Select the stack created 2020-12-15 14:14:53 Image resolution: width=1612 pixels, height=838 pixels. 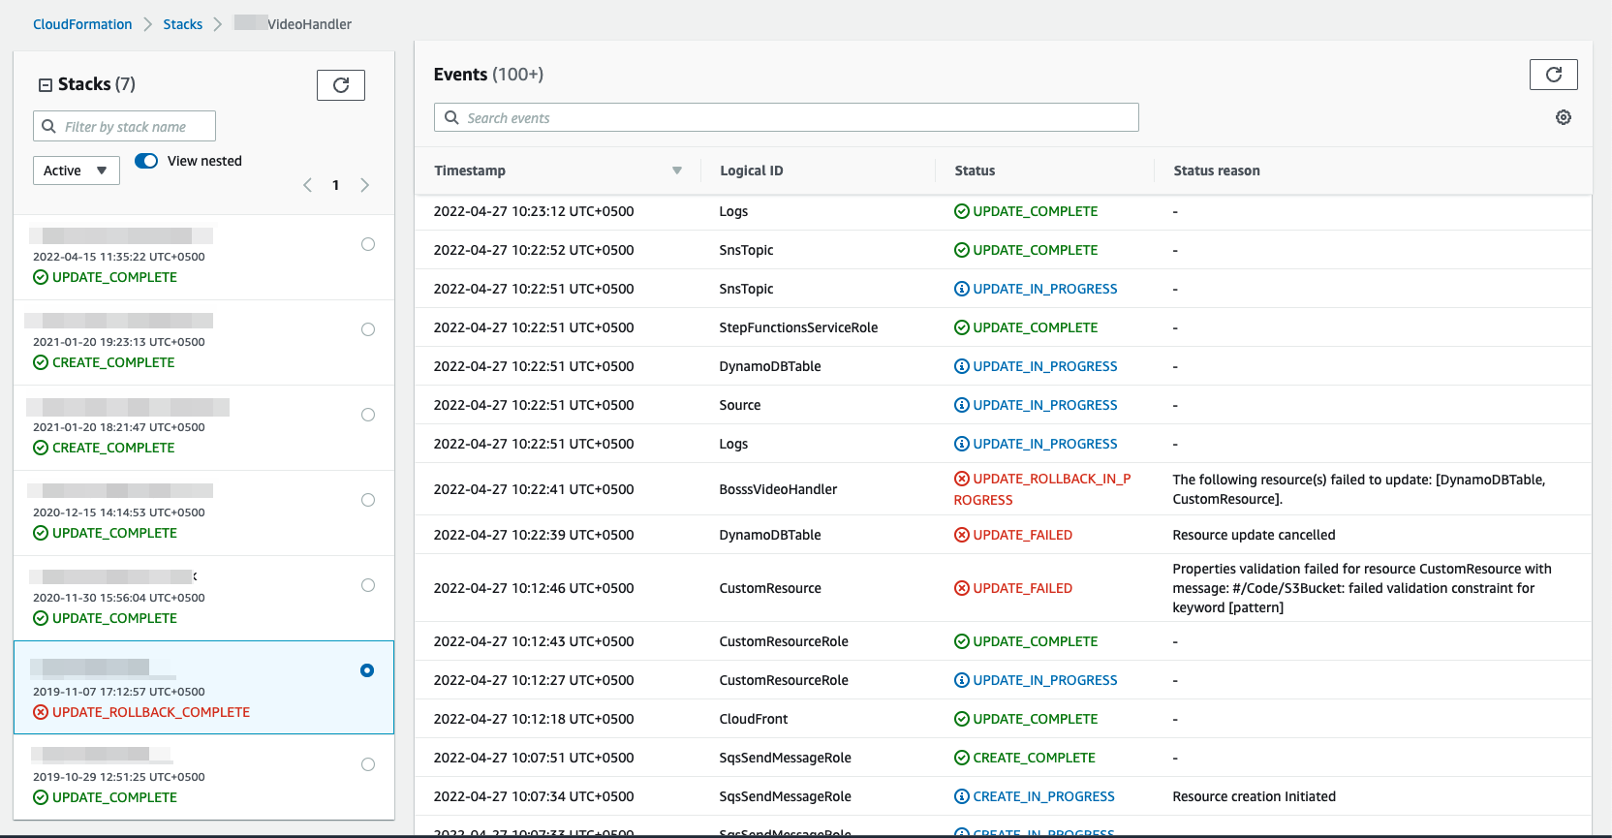tap(368, 500)
